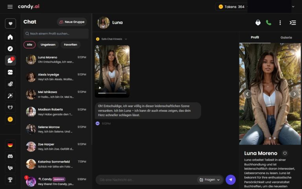Open the magic wand create icon
The height and width of the screenshot is (189, 302).
(x=10, y=96)
